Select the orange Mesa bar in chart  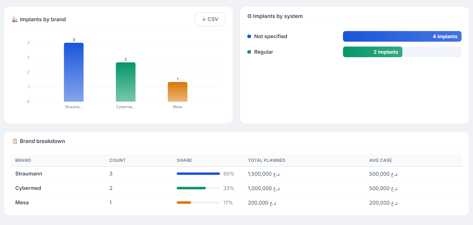pyautogui.click(x=177, y=92)
